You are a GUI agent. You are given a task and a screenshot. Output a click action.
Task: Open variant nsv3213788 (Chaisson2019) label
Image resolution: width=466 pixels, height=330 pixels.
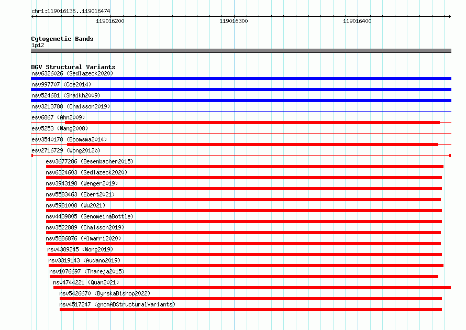coord(71,106)
